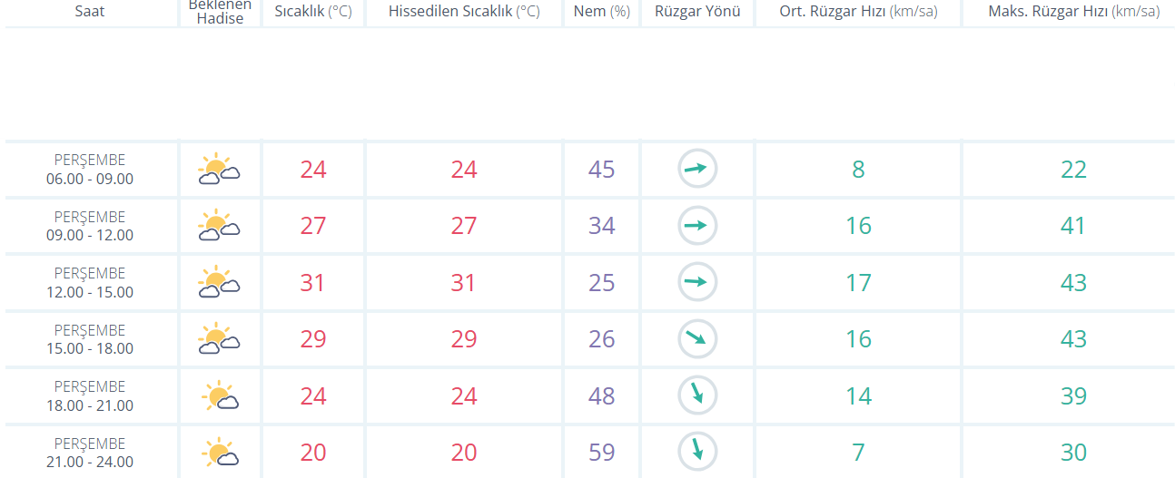Image resolution: width=1175 pixels, height=478 pixels.
Task: Click temperature value 31 for 12.00 - 15.00
Action: pyautogui.click(x=313, y=282)
